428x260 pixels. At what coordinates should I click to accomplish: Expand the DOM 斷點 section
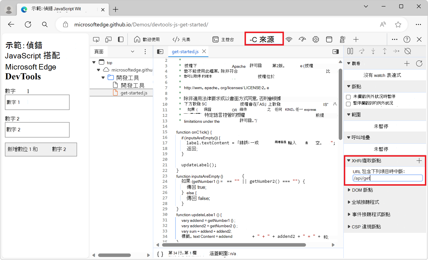[x=349, y=190]
